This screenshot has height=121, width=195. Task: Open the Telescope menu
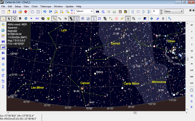[x=46, y=6]
